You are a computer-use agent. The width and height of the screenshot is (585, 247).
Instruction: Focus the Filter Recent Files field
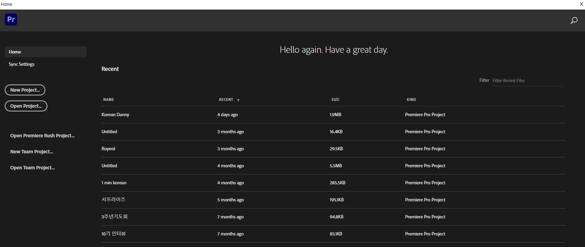[527, 81]
